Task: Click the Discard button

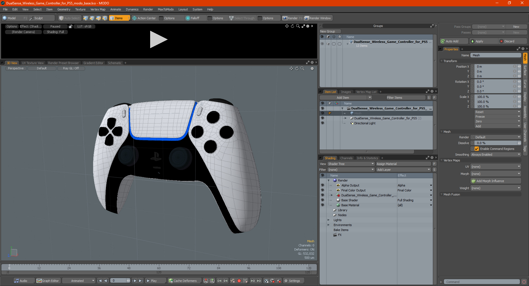Action: [x=513, y=41]
